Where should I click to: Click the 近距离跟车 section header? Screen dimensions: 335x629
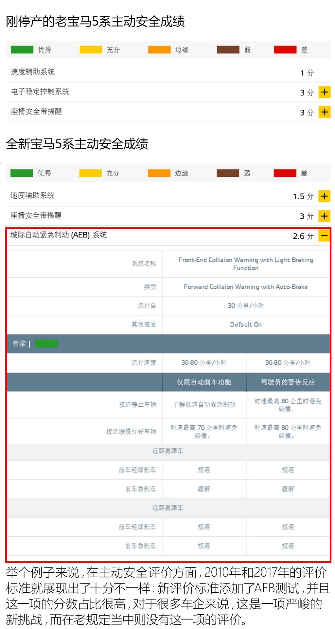(168, 451)
